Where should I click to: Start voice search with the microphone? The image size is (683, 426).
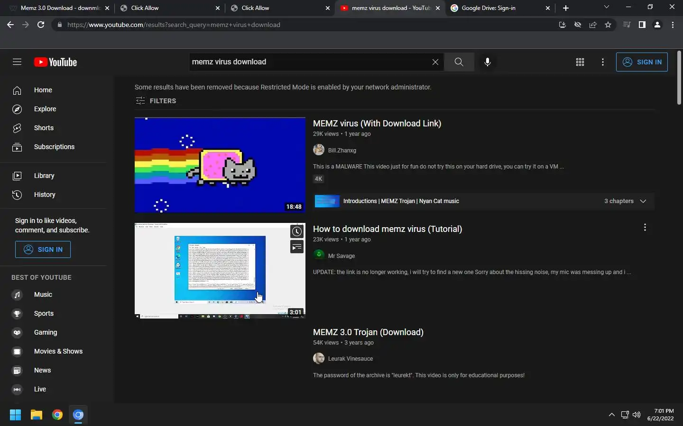(x=487, y=62)
